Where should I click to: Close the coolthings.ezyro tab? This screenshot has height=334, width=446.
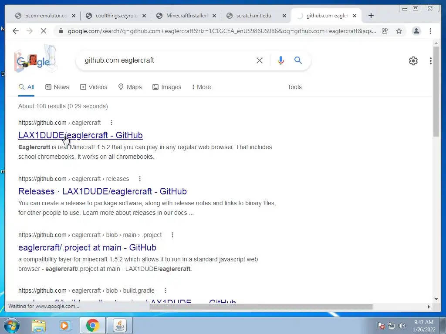[x=144, y=16]
